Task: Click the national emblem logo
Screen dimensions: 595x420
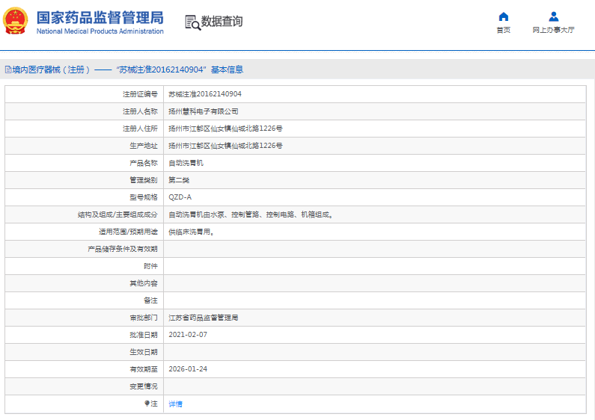Action: [16, 22]
